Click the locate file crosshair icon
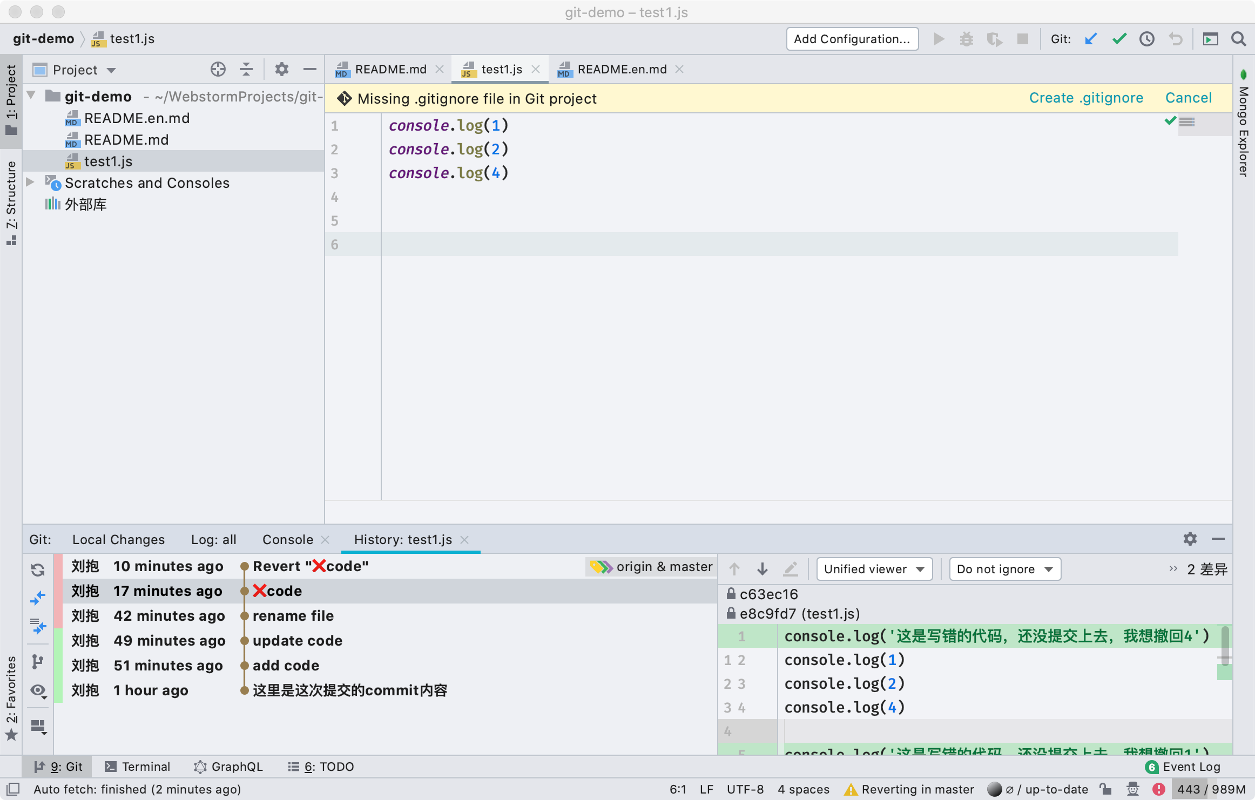Viewport: 1255px width, 800px height. 218,69
